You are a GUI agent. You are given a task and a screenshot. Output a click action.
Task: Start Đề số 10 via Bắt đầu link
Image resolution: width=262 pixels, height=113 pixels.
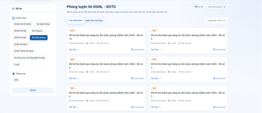74,49
